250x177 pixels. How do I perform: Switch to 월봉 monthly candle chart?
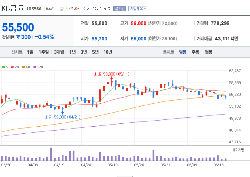coord(208,52)
